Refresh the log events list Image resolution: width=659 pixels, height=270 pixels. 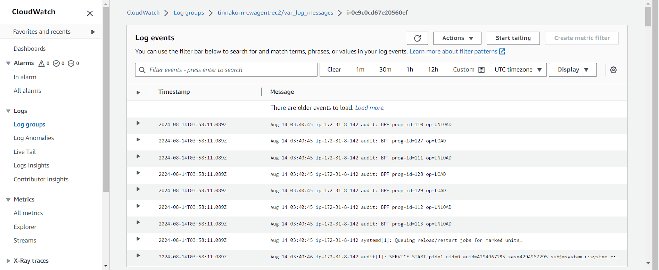[x=417, y=38]
